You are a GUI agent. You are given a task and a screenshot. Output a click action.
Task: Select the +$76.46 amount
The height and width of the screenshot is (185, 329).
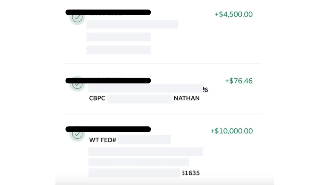(239, 81)
